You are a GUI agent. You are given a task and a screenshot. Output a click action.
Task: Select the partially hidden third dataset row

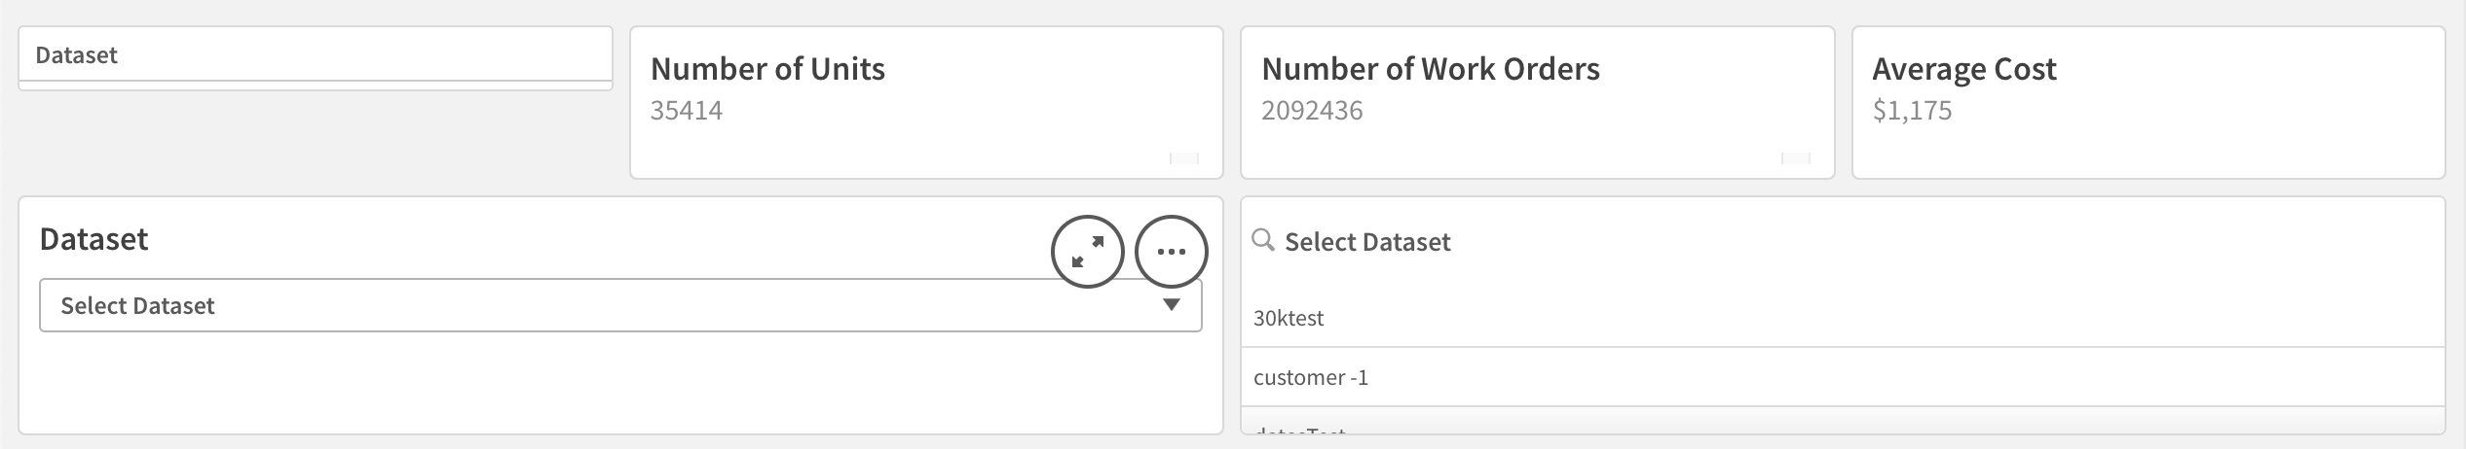tap(1300, 428)
